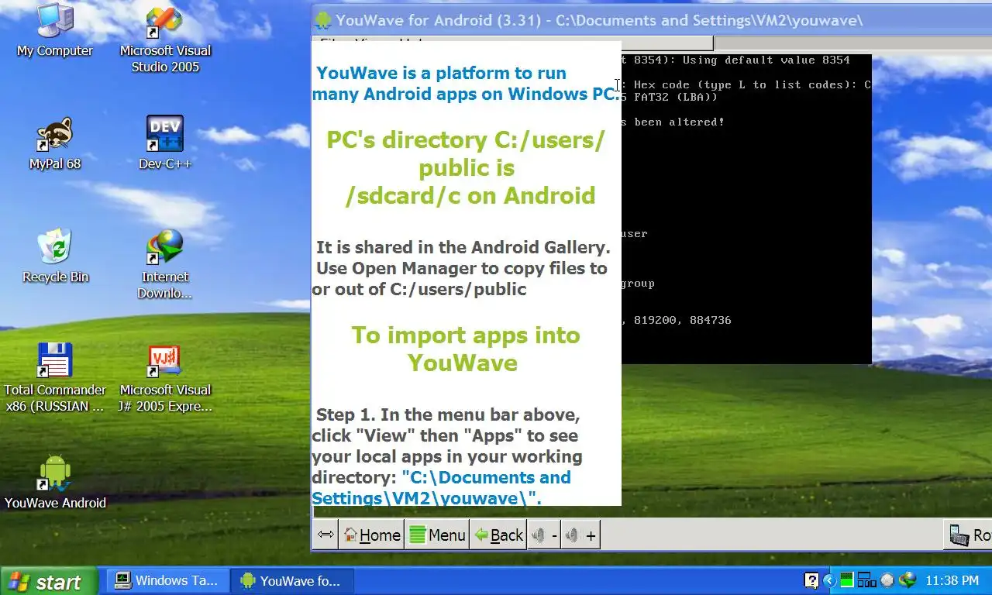Click the question mark help tray icon

click(x=811, y=580)
